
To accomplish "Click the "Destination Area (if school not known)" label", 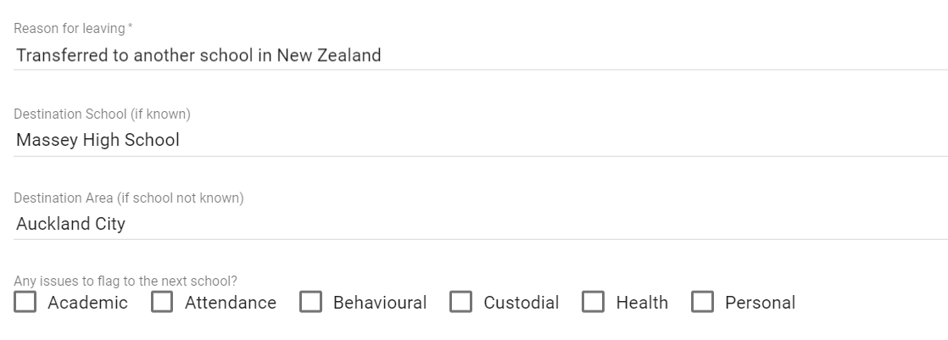I will [129, 198].
